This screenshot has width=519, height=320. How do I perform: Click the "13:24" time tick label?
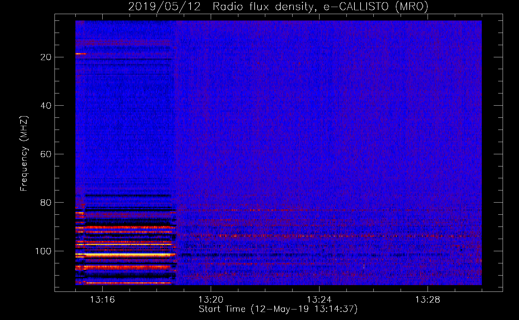[319, 300]
